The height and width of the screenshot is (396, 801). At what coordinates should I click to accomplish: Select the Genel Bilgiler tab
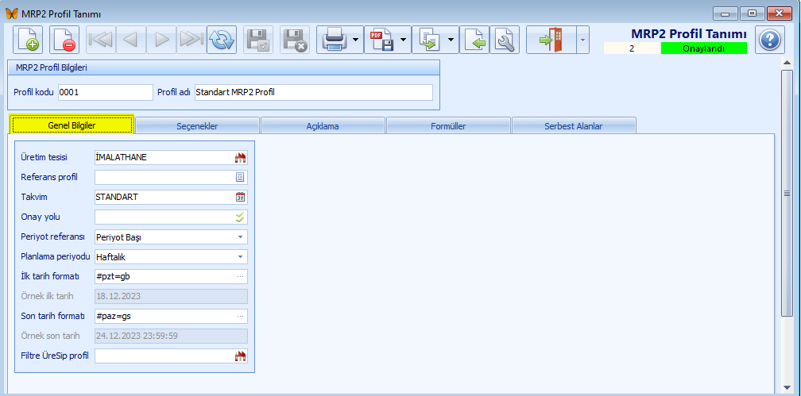(x=72, y=125)
